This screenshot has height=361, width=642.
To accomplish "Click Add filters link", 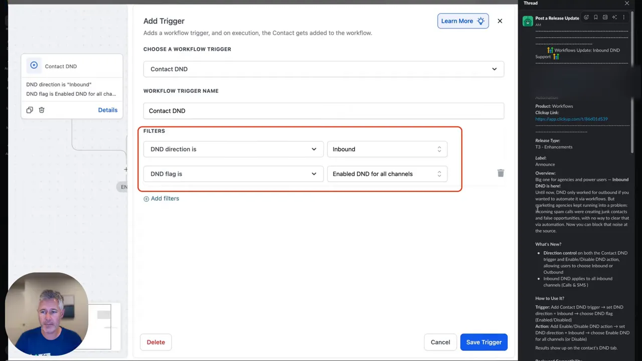I will click(x=161, y=199).
